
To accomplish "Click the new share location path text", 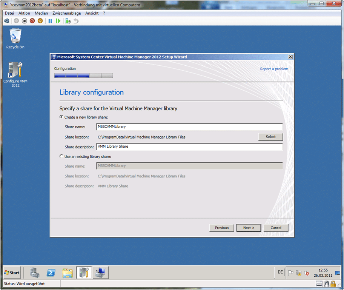I will [x=141, y=137].
